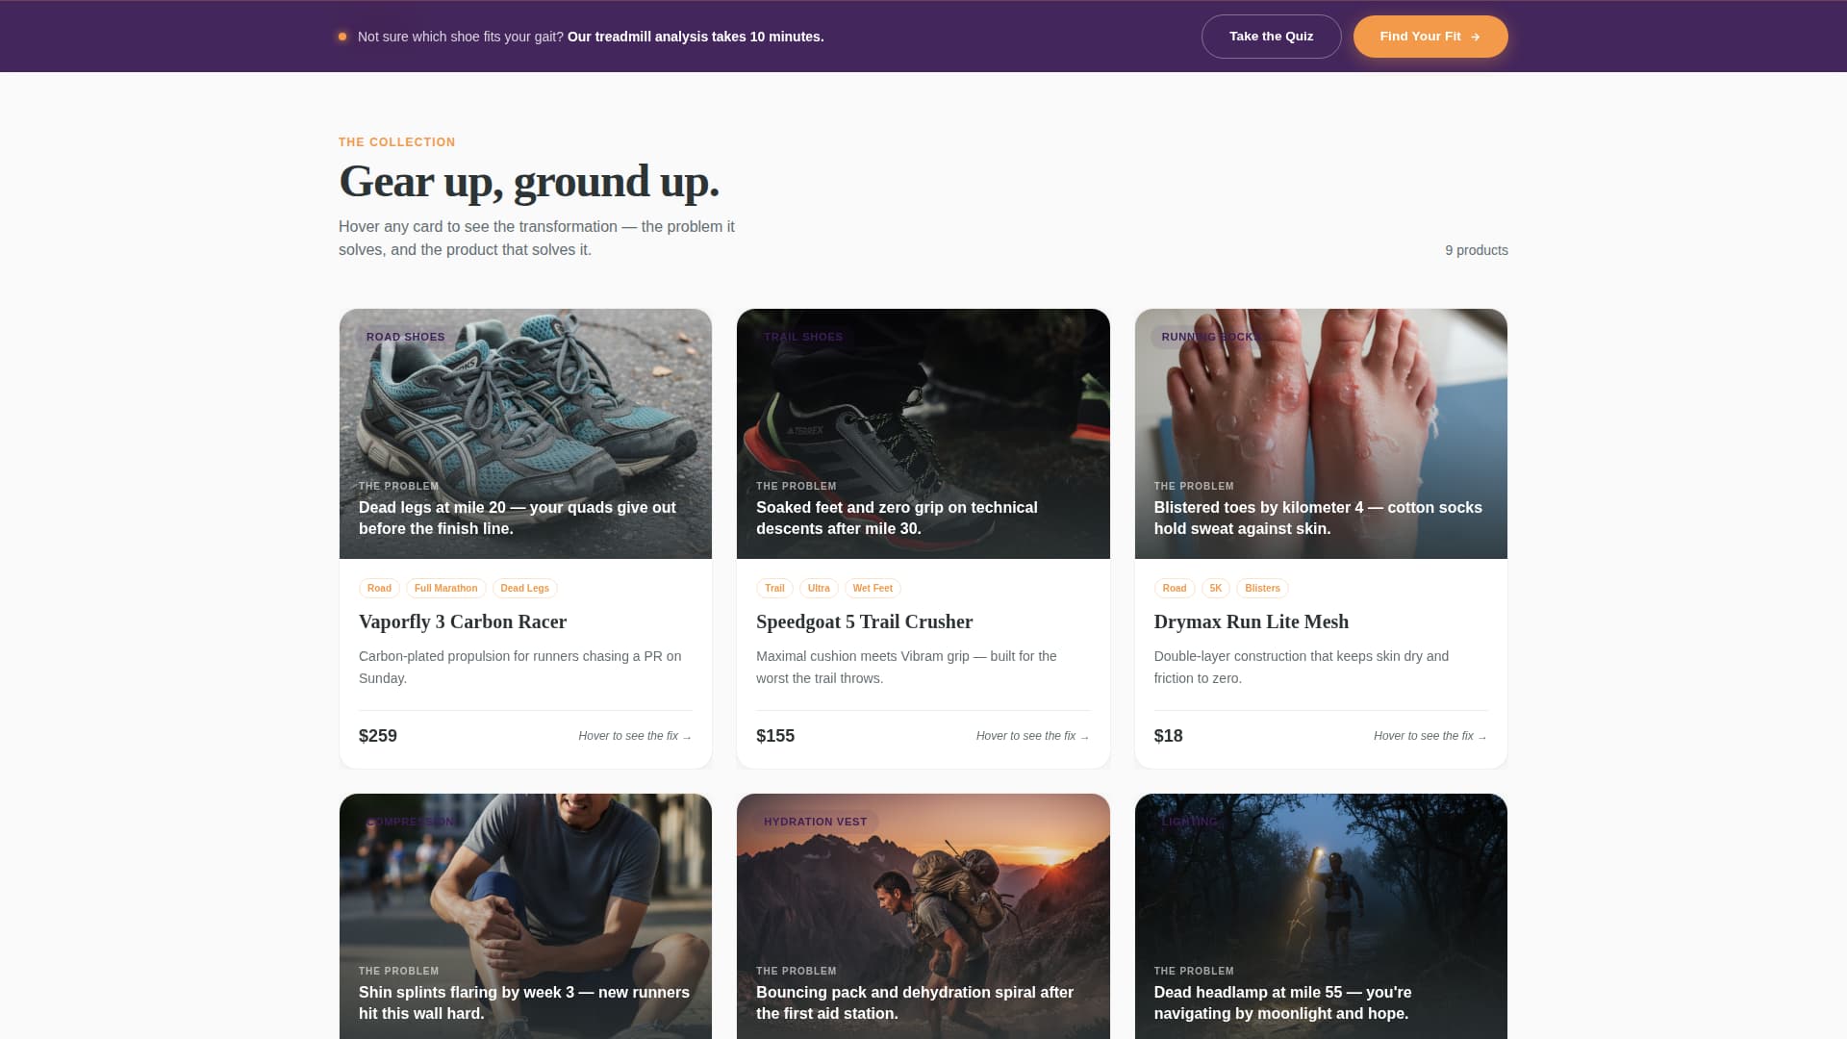Screen dimensions: 1847x1039
Task: Select the TRAIL SHOES category badge
Action: [x=803, y=337]
